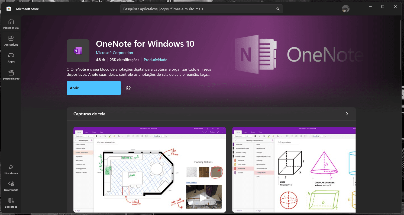Open the Microsoft Corporation publisher link
The width and height of the screenshot is (404, 215).
pyautogui.click(x=114, y=52)
